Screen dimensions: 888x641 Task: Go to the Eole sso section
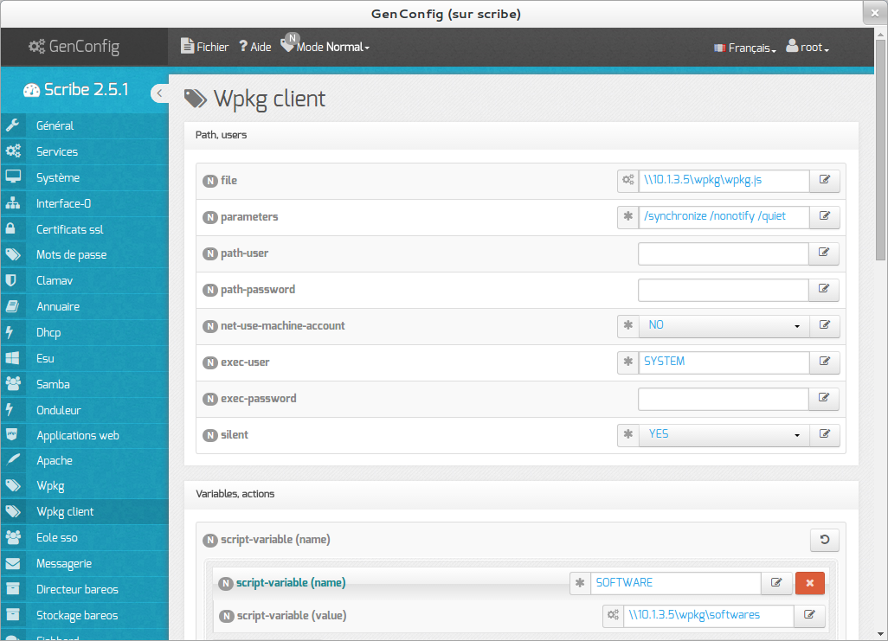tap(85, 537)
